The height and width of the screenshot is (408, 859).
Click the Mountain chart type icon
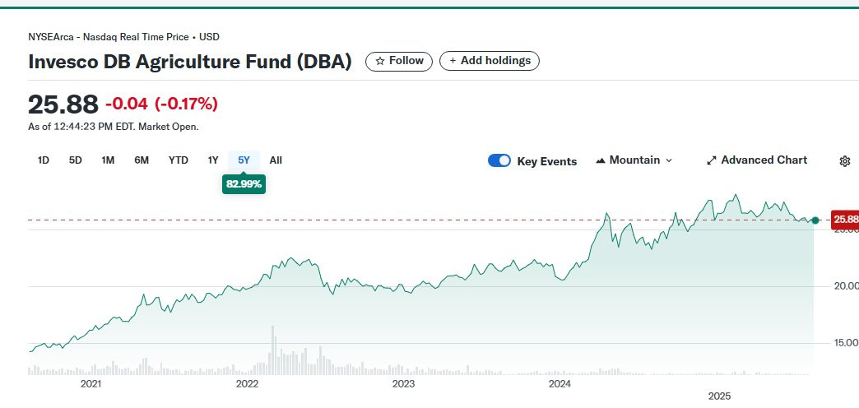click(x=601, y=160)
